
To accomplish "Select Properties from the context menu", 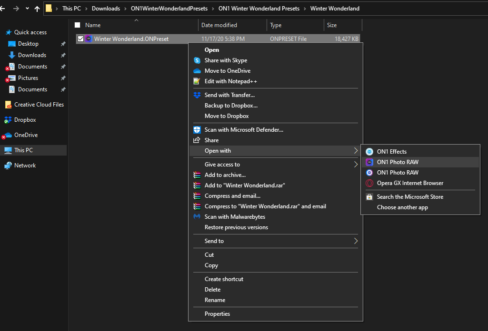I will click(x=217, y=314).
